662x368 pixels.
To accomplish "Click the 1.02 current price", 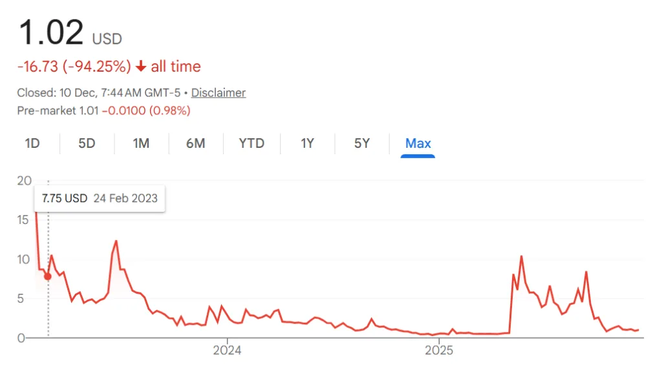I will point(51,32).
